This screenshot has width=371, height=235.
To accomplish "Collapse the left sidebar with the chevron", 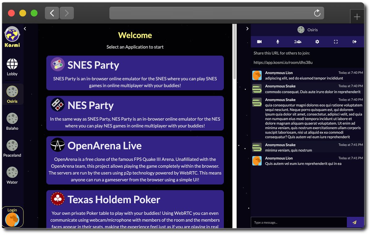I will [x=25, y=29].
